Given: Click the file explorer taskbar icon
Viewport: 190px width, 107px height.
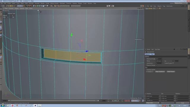Looking at the screenshot, I should pyautogui.click(x=8, y=106).
